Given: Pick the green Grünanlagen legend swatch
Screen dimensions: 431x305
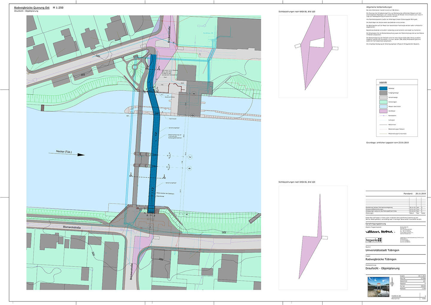Looking at the screenshot, I should tap(383, 102).
